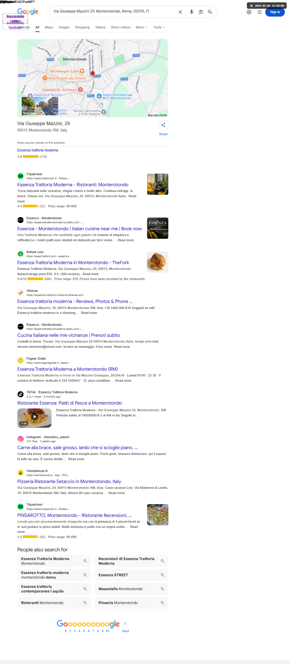Clear the search box text

(180, 12)
